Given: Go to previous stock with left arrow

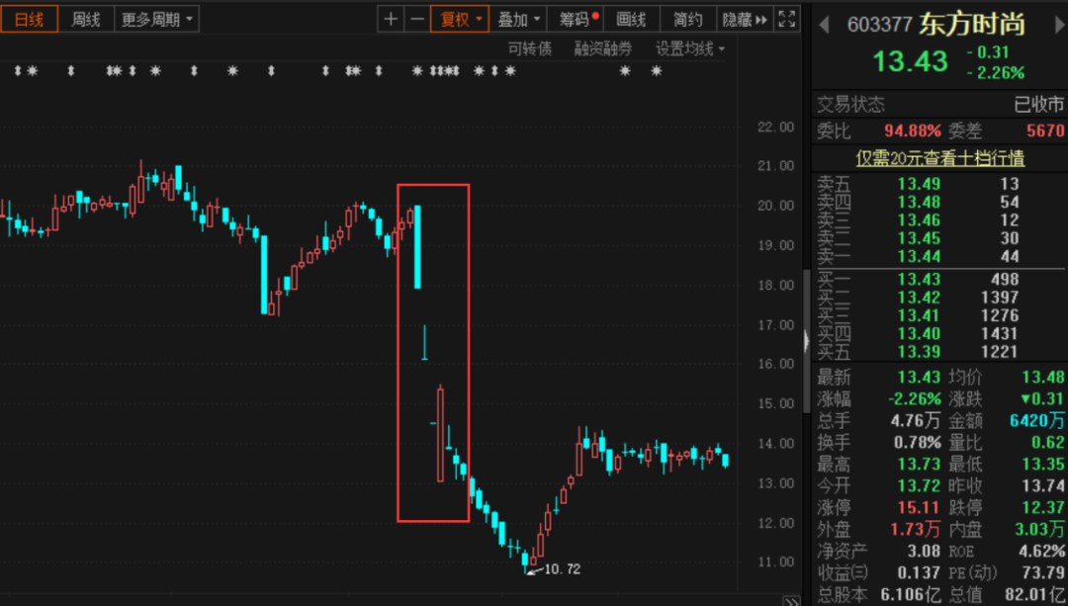Looking at the screenshot, I should (823, 26).
